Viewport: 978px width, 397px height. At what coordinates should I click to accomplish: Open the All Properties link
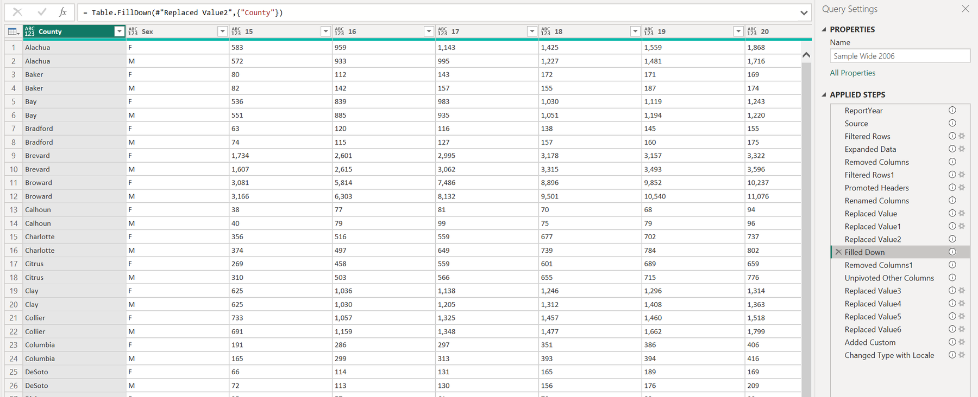(852, 73)
